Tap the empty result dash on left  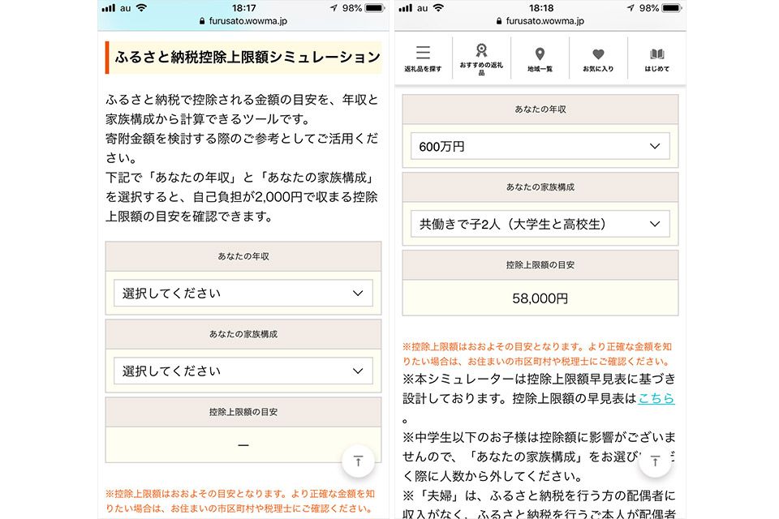[x=243, y=445]
